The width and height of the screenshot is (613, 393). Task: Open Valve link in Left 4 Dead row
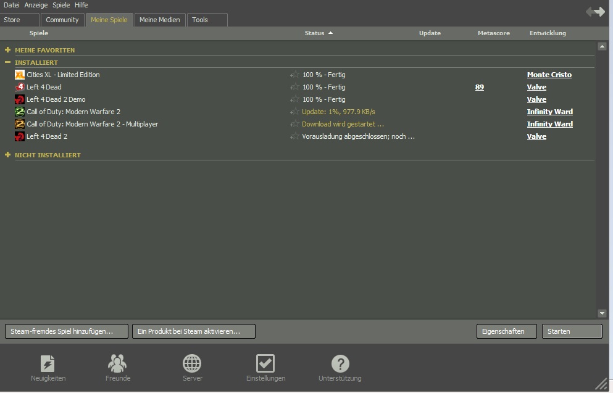coord(536,87)
